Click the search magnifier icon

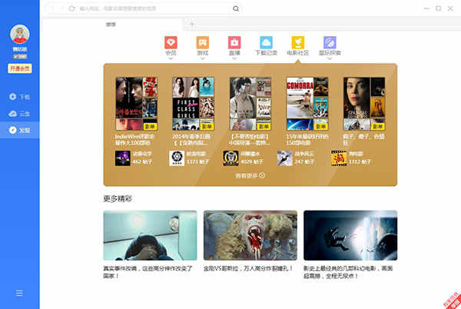click(x=236, y=8)
